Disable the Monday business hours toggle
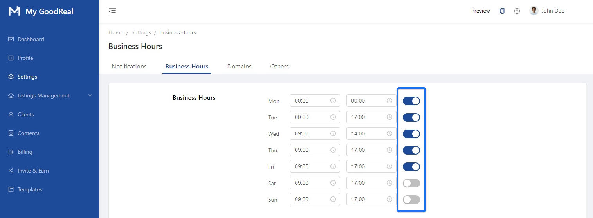593x218 pixels. click(411, 101)
